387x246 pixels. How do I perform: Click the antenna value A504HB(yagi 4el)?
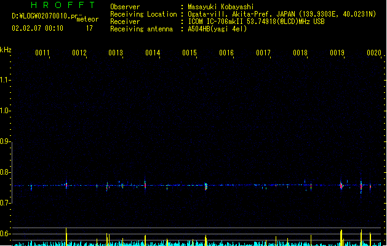pos(217,29)
